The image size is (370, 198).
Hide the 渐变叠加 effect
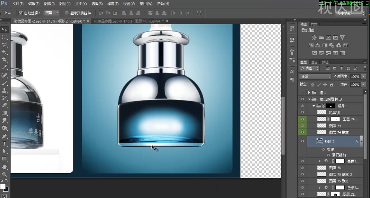pos(328,155)
